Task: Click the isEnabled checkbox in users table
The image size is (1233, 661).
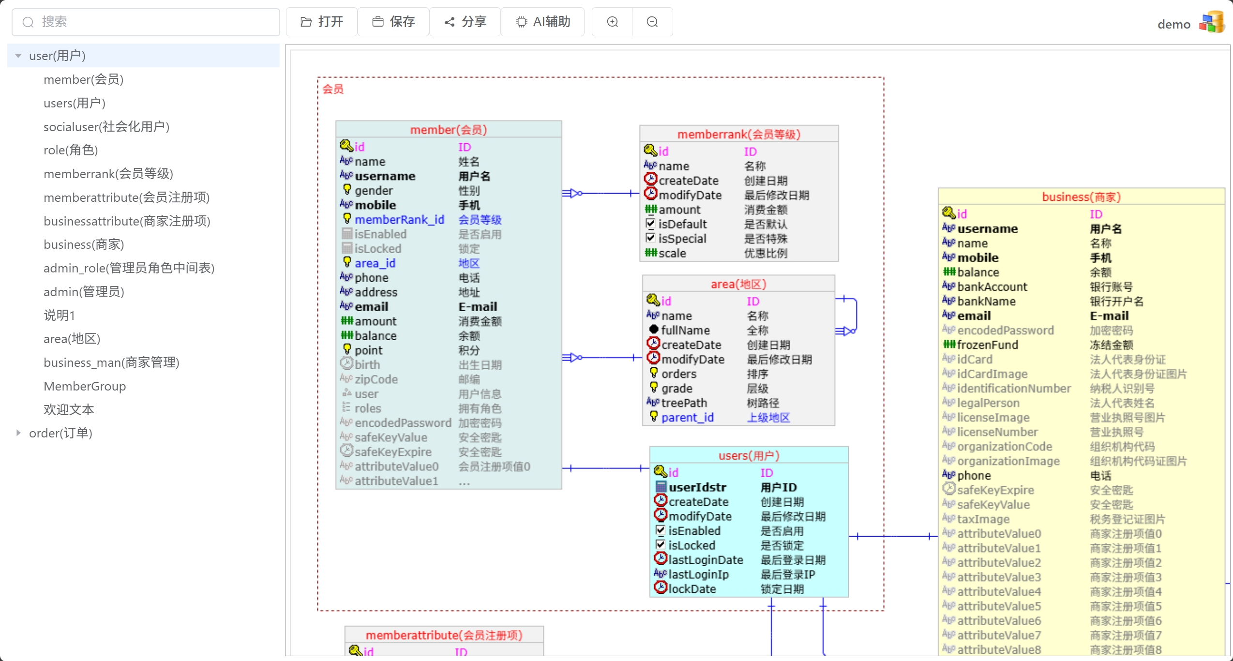Action: click(x=660, y=530)
